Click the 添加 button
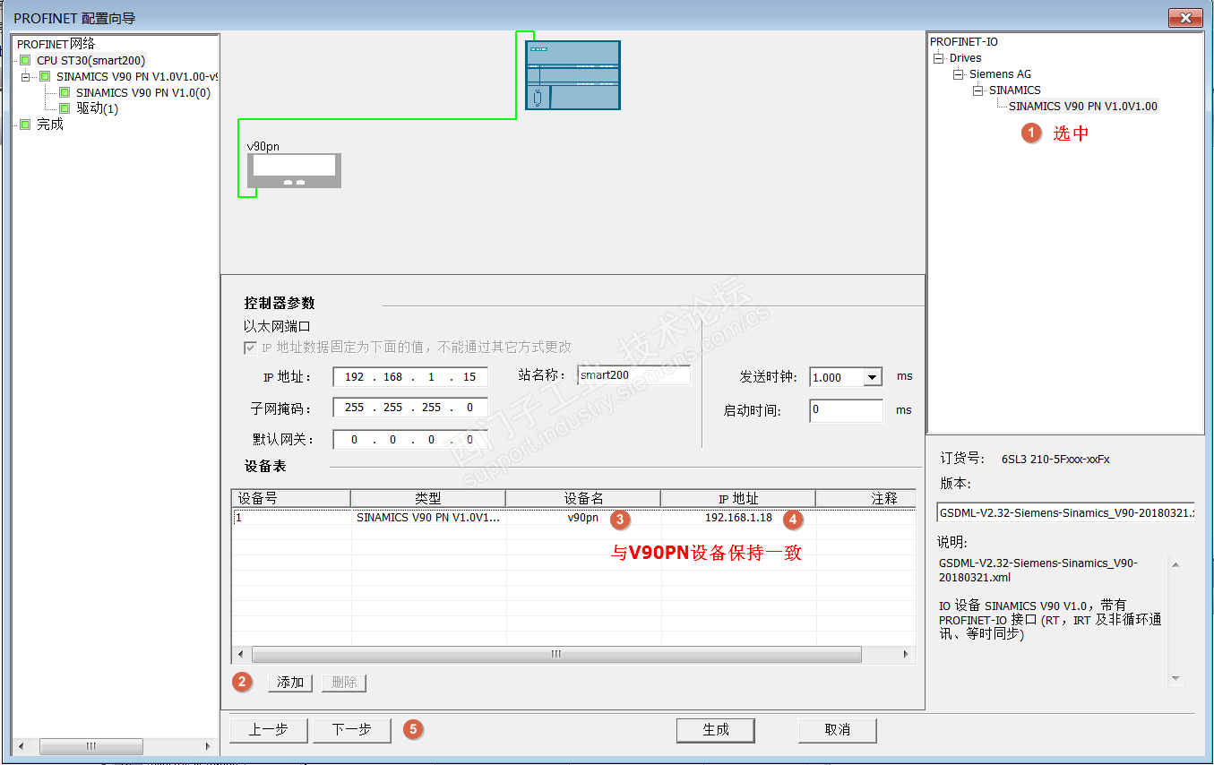The height and width of the screenshot is (765, 1214). pos(290,683)
